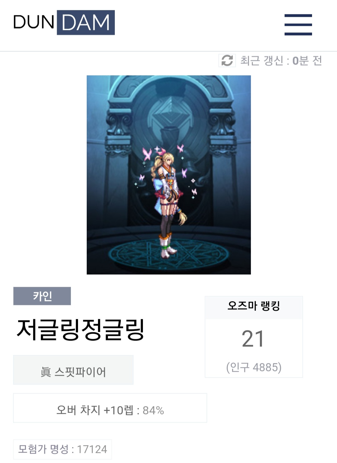This screenshot has width=337, height=463.
Task: Click the 최근 갱신 0분 전 text
Action: [281, 61]
